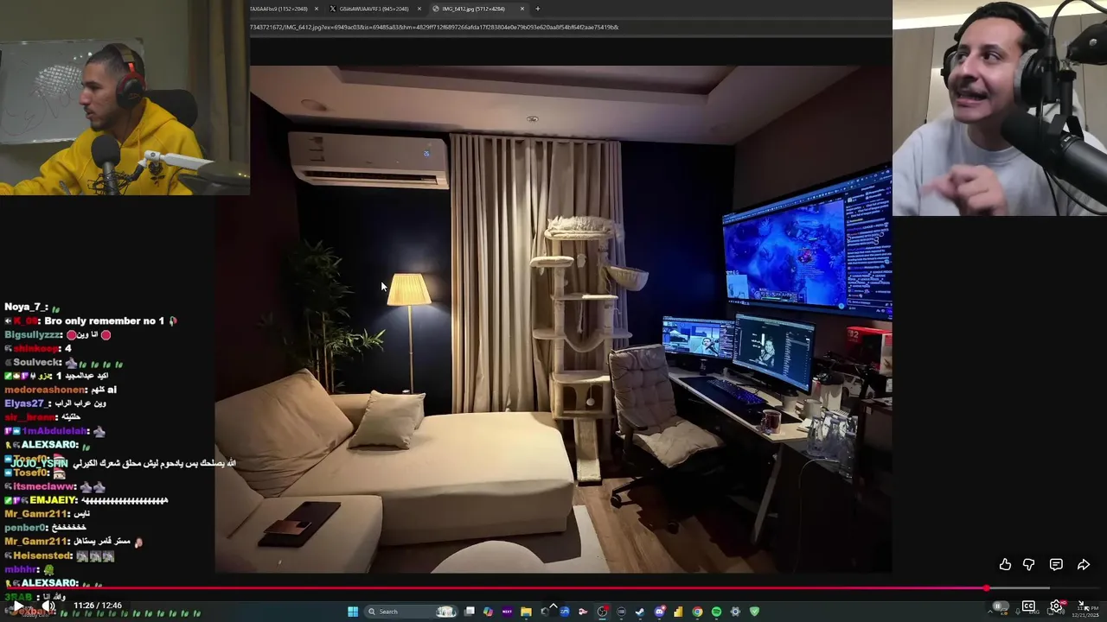
Task: Click chat username EMJAEIY
Action: [x=53, y=500]
